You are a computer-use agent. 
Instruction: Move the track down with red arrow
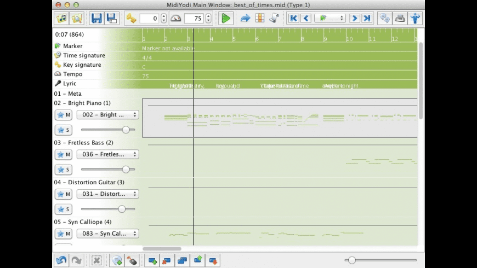(x=213, y=260)
